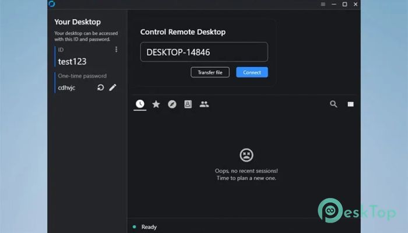The width and height of the screenshot is (408, 233).
Task: Open the Discovered compass tab
Action: coord(172,104)
